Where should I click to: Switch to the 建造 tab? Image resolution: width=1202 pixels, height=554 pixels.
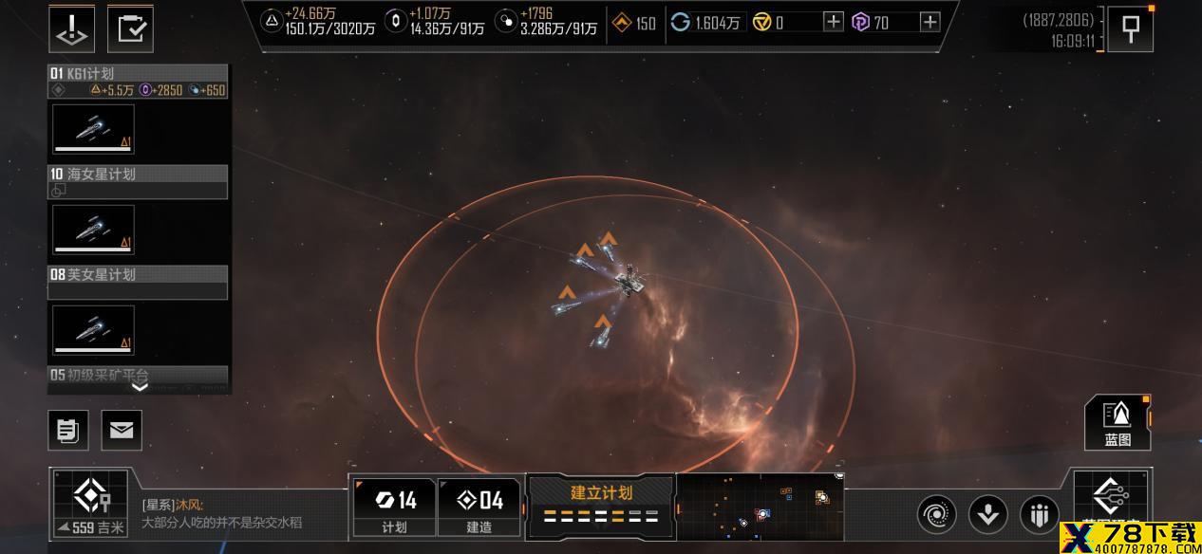tap(479, 508)
